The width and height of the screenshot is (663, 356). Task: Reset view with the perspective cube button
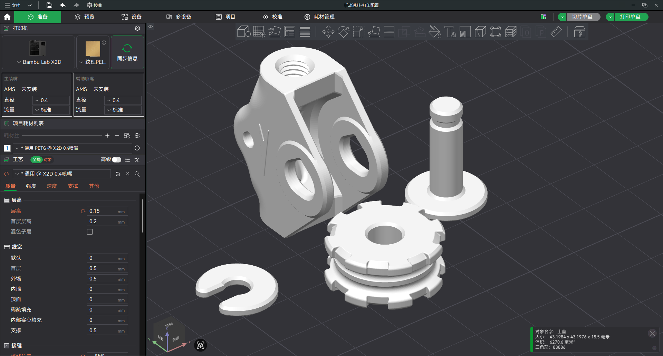click(201, 345)
